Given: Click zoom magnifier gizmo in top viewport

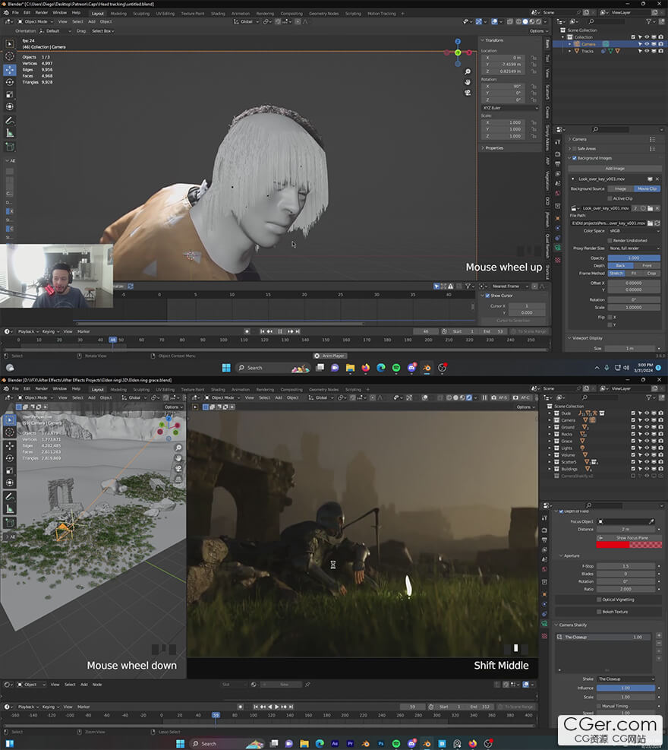Looking at the screenshot, I should click(x=468, y=71).
